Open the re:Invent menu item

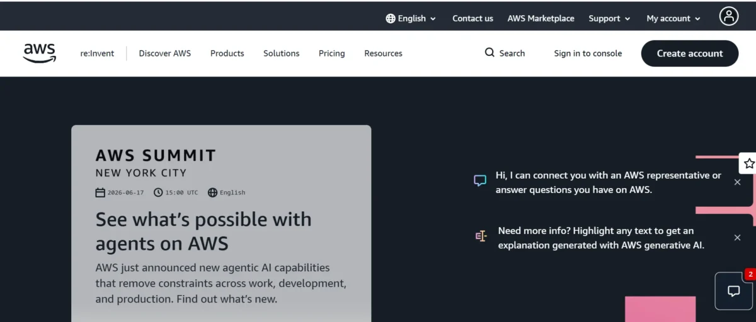pyautogui.click(x=97, y=53)
